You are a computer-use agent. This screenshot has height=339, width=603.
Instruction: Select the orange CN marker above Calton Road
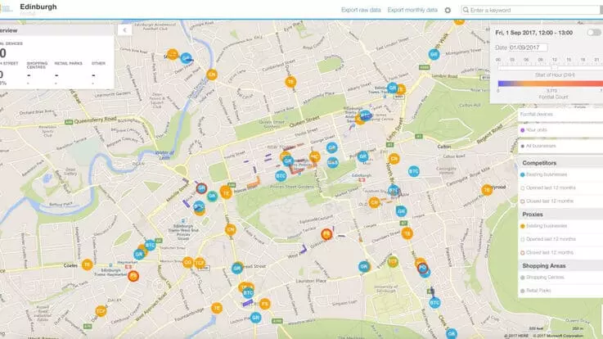(x=394, y=159)
